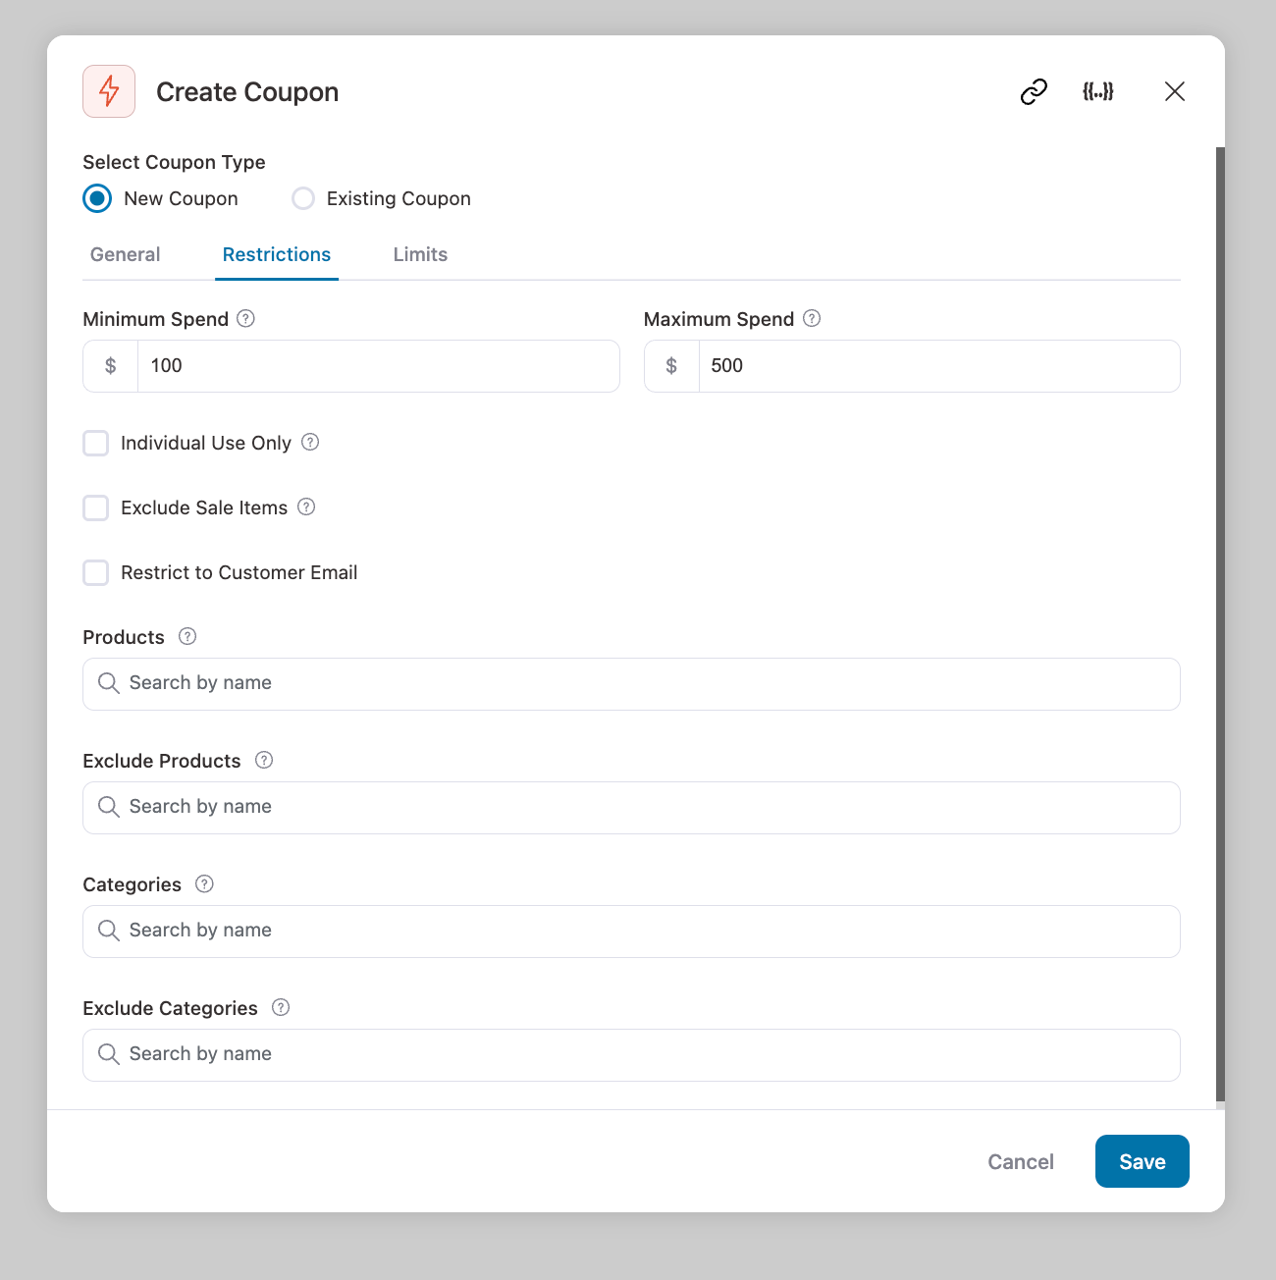Viewport: 1276px width, 1280px height.
Task: Select the Existing Coupon radio button
Action: [303, 198]
